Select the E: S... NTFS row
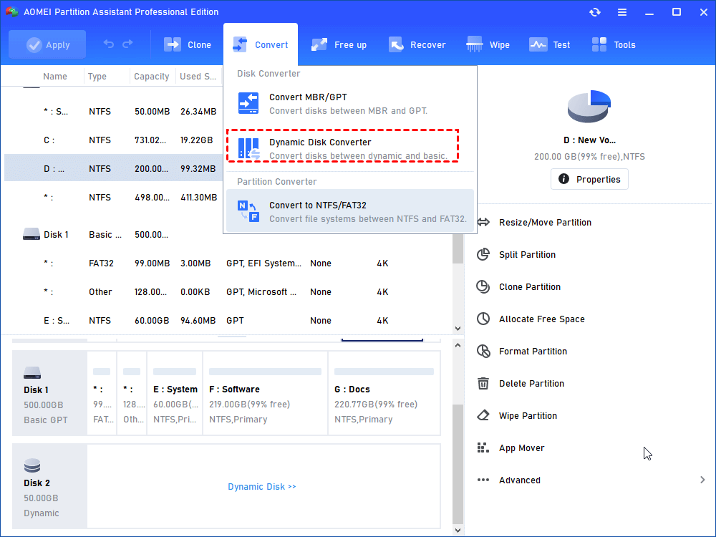716x537 pixels. [x=228, y=321]
